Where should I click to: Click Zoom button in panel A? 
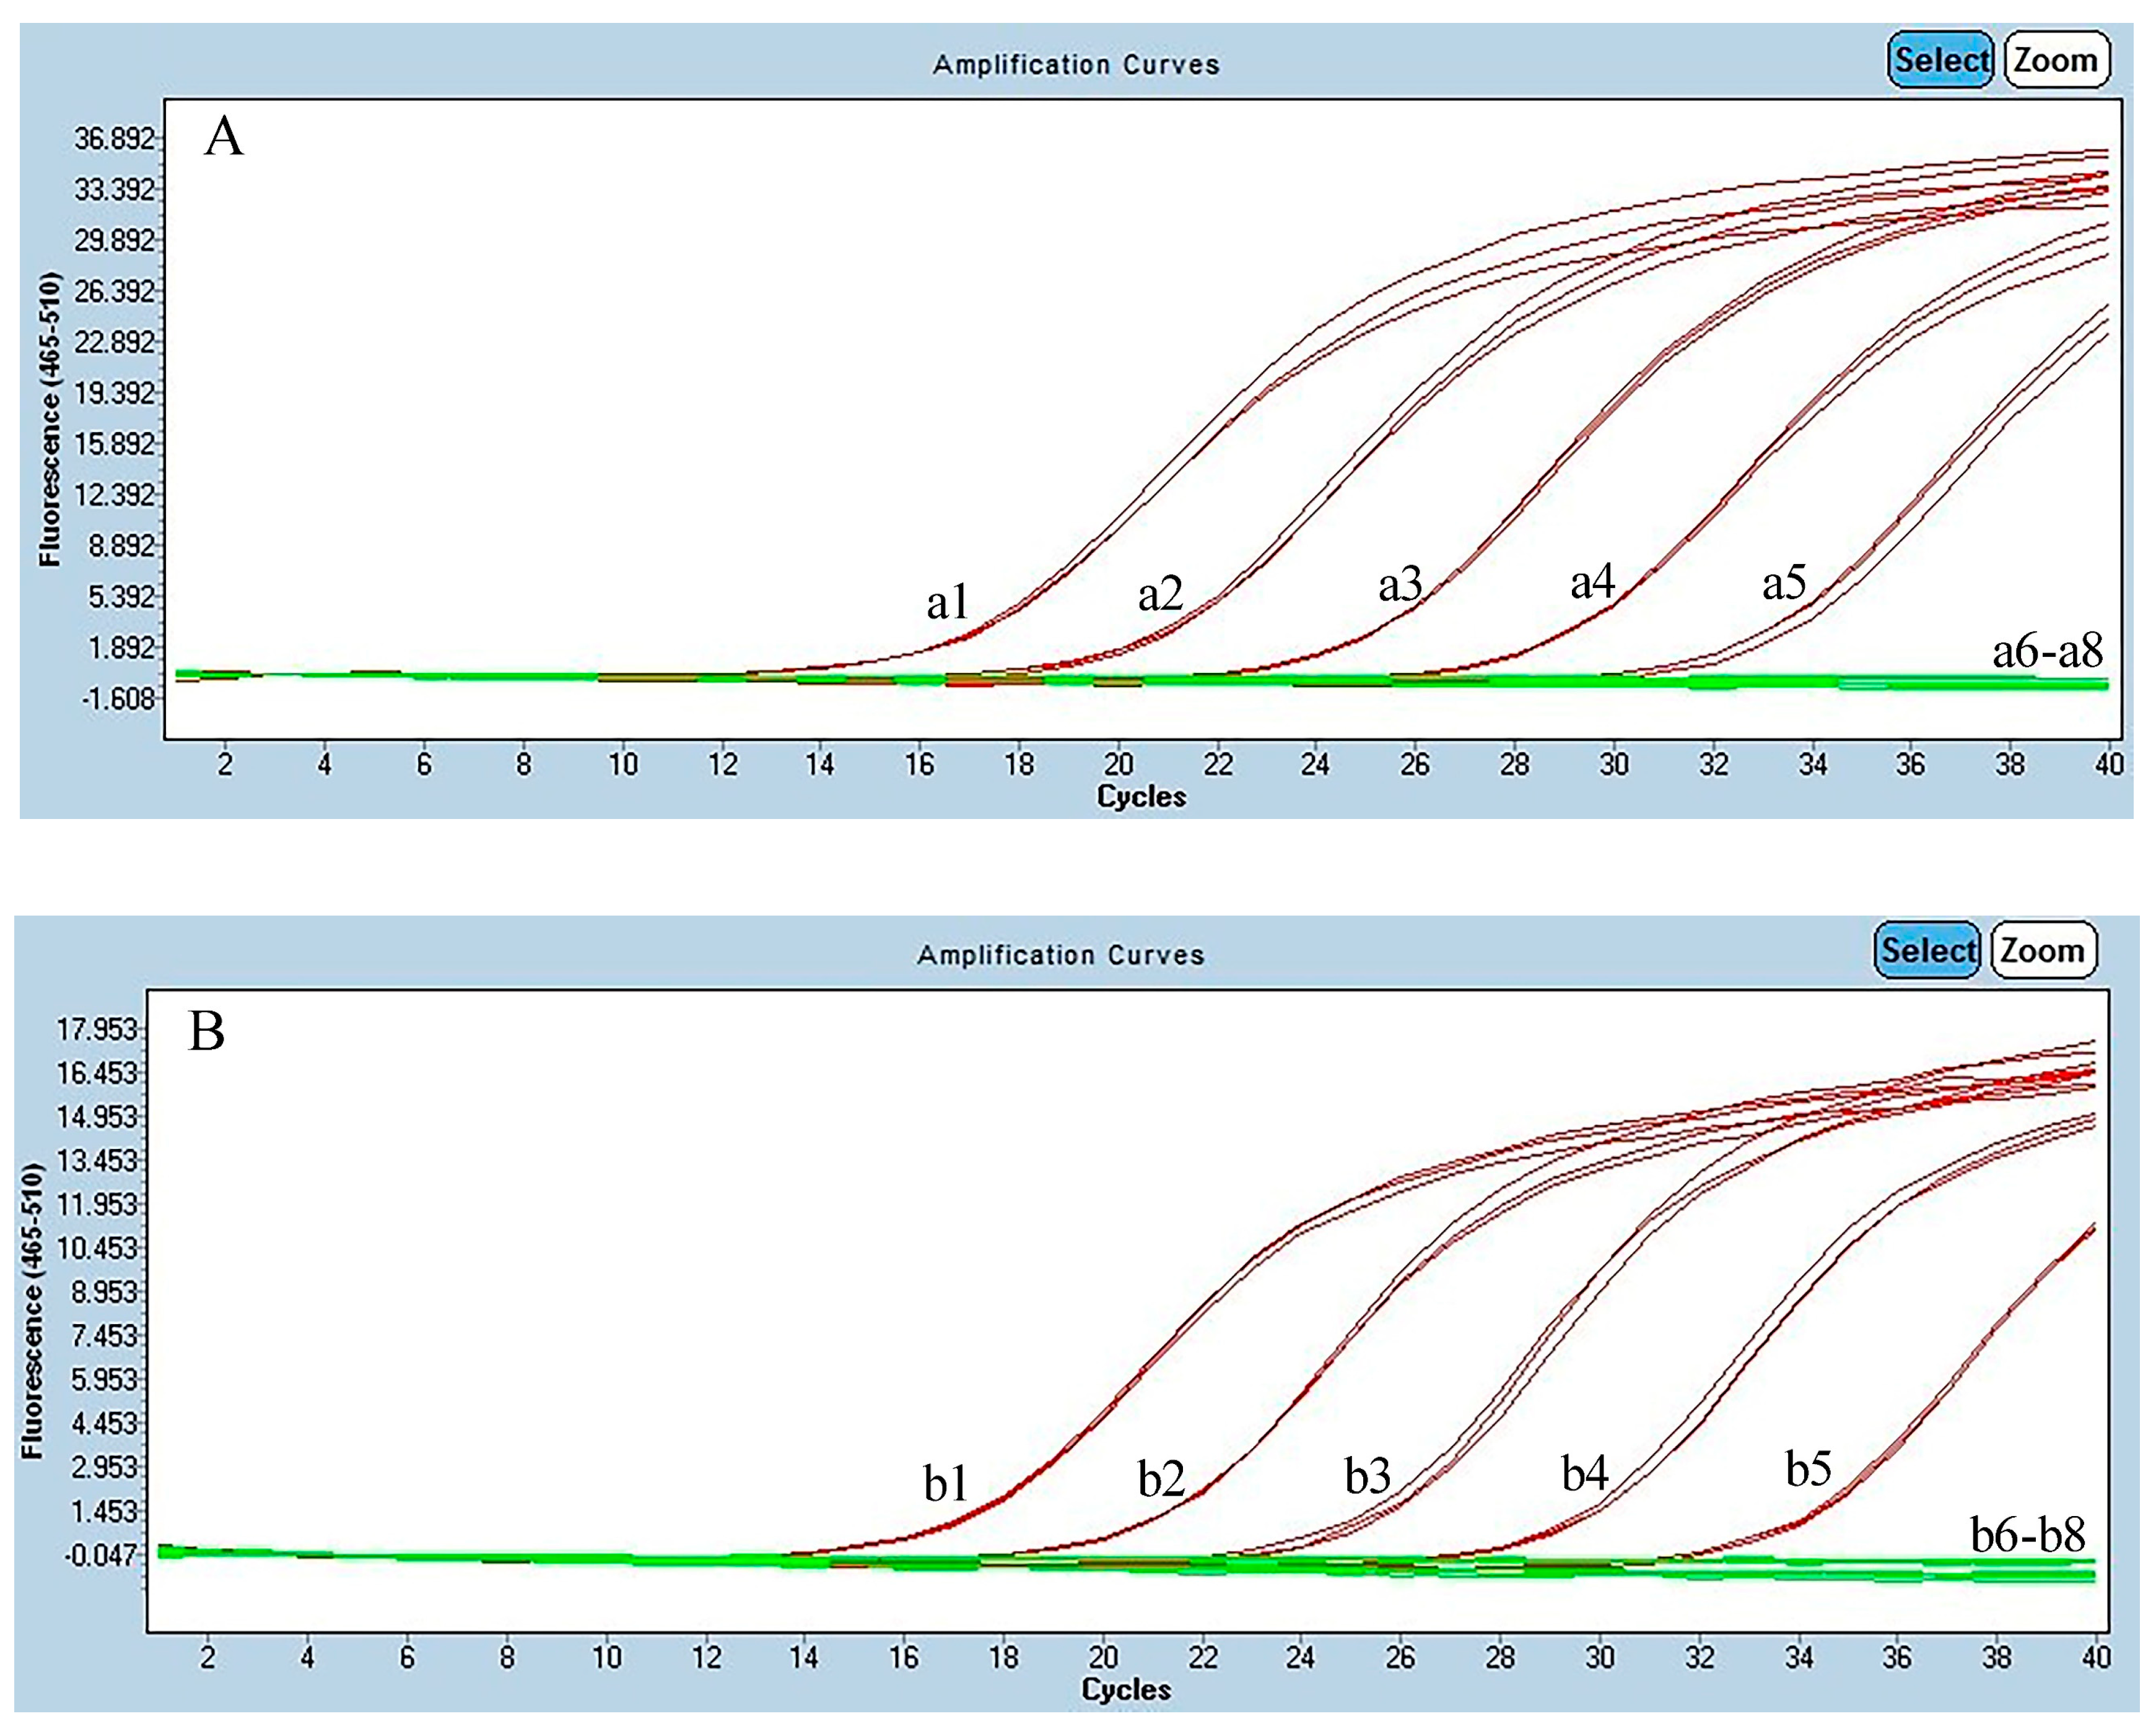point(2057,60)
